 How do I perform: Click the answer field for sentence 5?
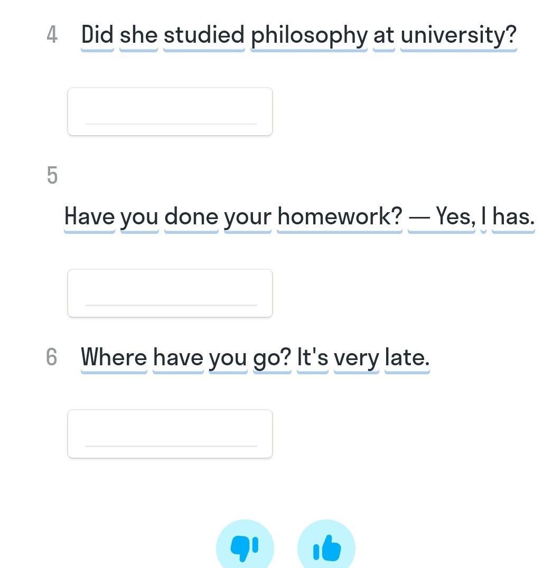pos(170,293)
